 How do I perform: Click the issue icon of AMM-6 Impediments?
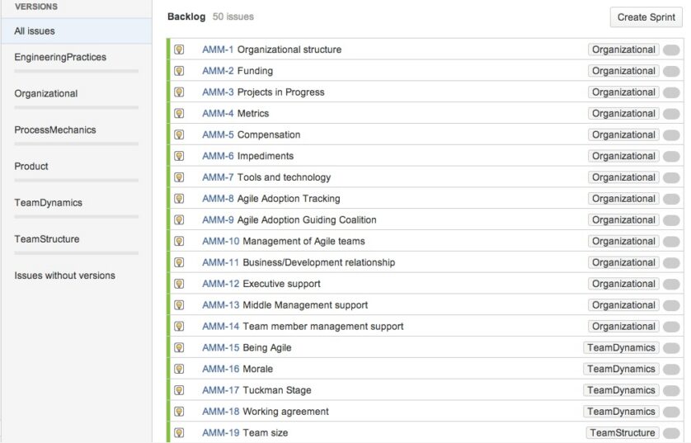pos(179,156)
